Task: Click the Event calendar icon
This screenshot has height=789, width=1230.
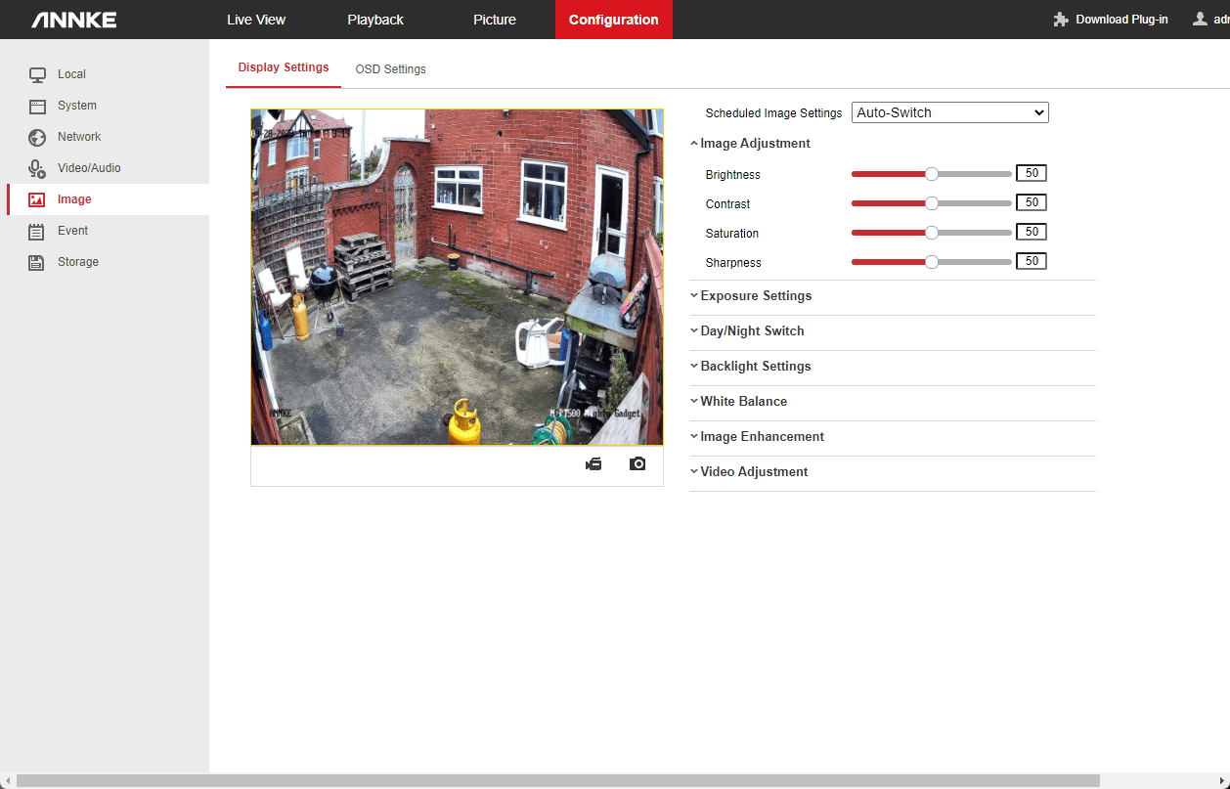Action: pos(37,231)
